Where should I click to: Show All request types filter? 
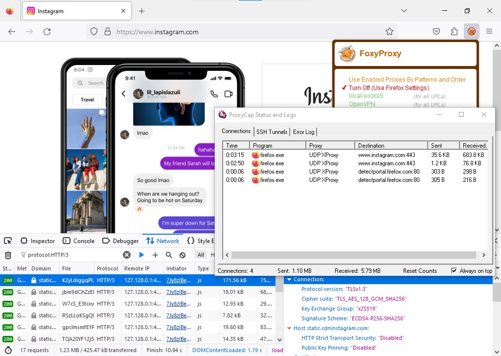point(201,255)
